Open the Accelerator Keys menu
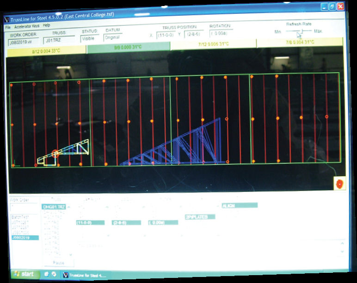357x283 pixels. [27, 26]
